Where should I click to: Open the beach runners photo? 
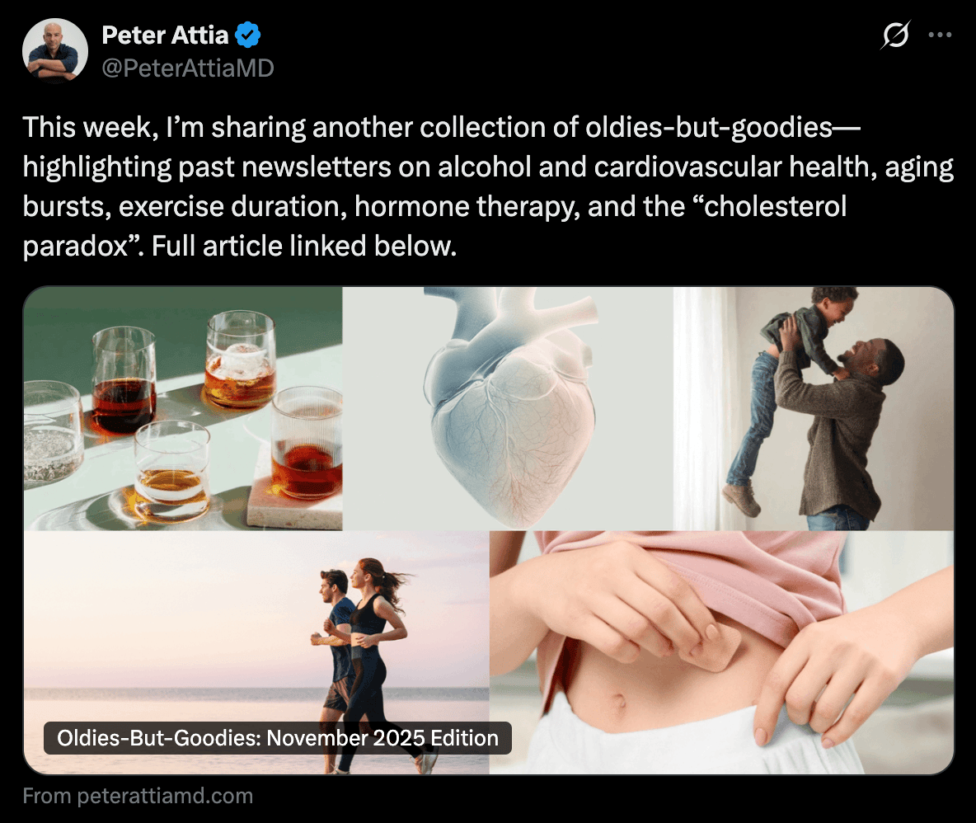[x=256, y=652]
